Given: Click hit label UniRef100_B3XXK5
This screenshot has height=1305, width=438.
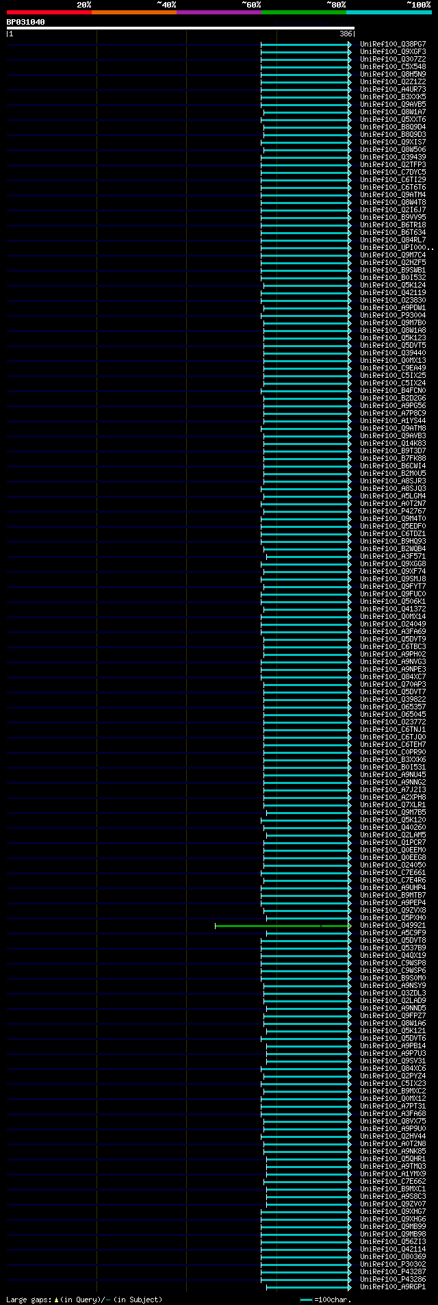Looking at the screenshot, I should pyautogui.click(x=393, y=97).
